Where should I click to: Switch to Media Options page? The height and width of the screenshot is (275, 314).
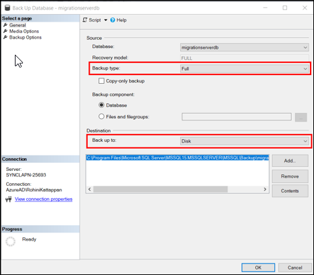pos(24,31)
